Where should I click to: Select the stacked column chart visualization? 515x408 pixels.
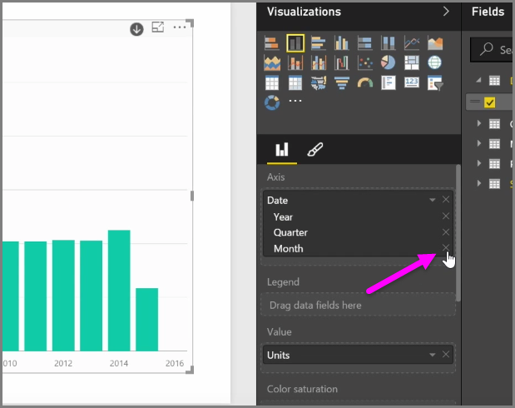(x=295, y=43)
